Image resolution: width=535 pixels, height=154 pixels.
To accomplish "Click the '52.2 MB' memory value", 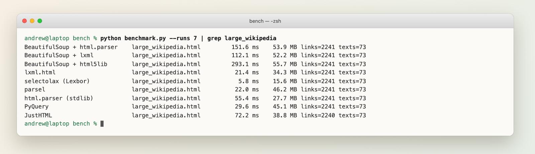I will coord(285,55).
